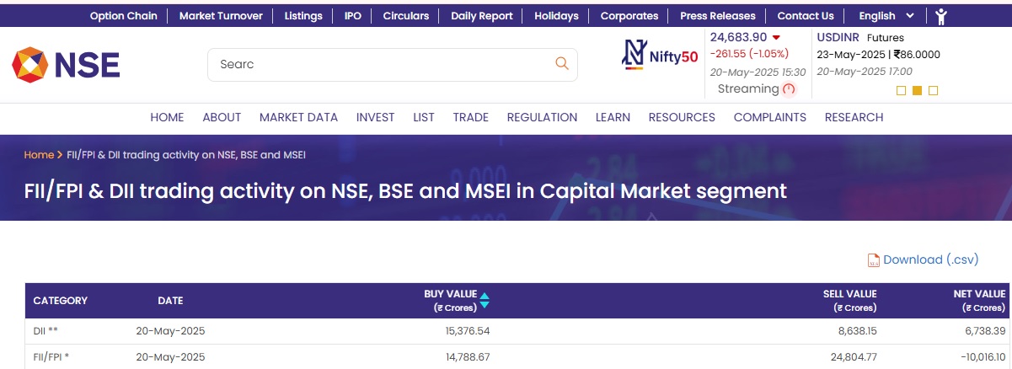
Task: Open the Option Chain top menu item
Action: 123,15
